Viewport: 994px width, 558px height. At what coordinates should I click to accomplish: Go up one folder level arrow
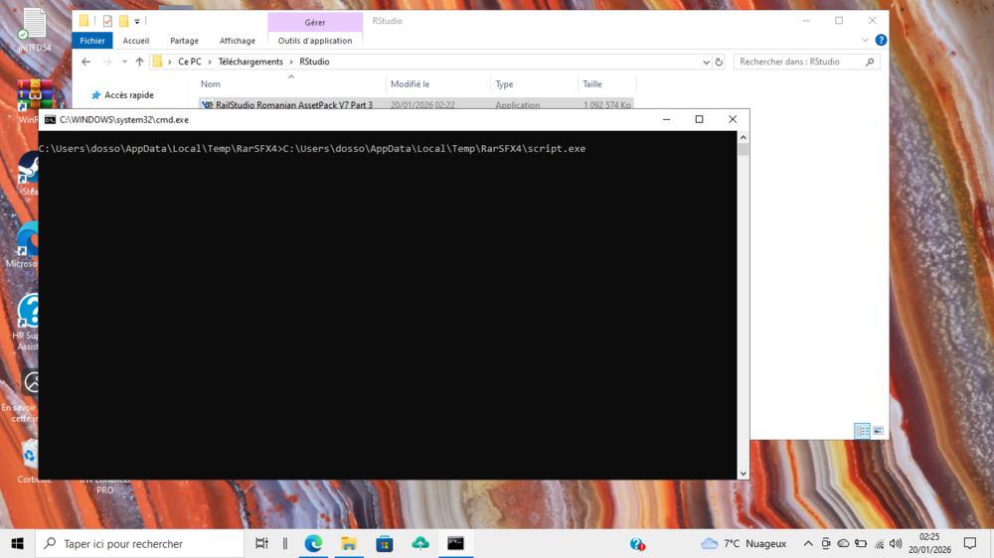click(x=139, y=62)
